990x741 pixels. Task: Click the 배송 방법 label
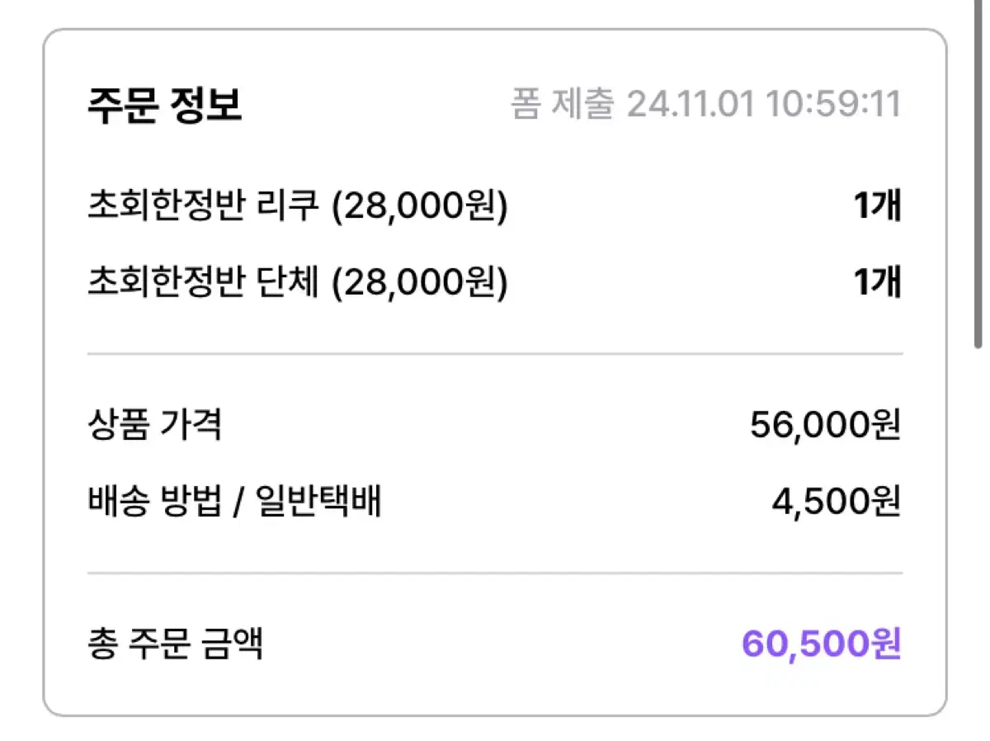pyautogui.click(x=154, y=502)
